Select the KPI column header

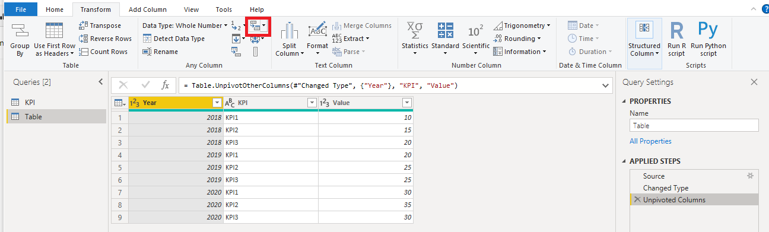click(271, 103)
